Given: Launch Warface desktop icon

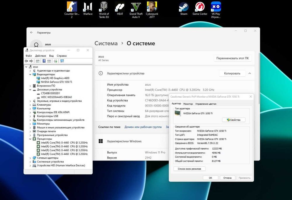Looking at the screenshot, I should click(88, 8).
